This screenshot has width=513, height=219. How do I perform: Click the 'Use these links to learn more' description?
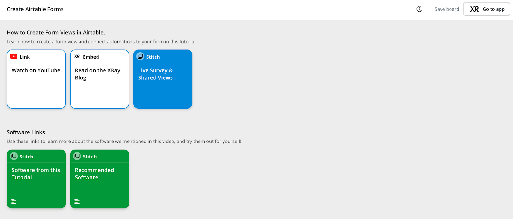(124, 141)
